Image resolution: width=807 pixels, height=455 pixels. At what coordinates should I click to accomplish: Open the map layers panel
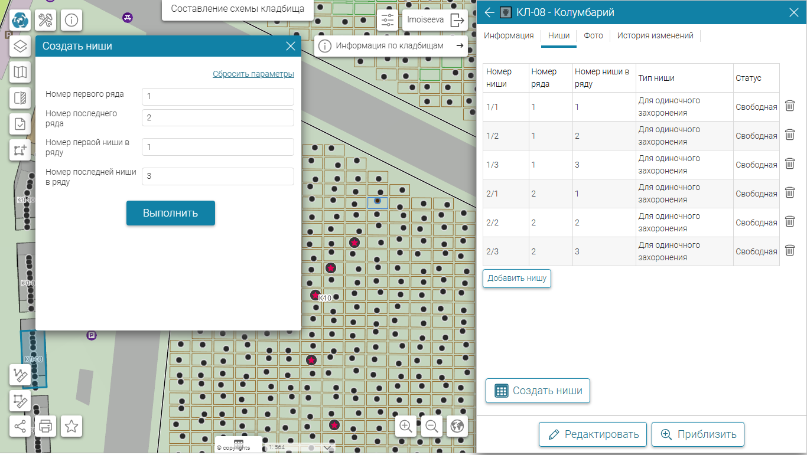[21, 46]
